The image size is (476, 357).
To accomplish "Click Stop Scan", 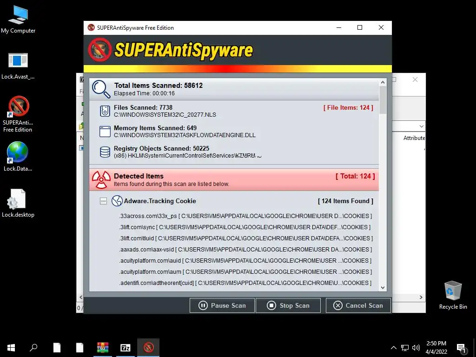I will 288,305.
